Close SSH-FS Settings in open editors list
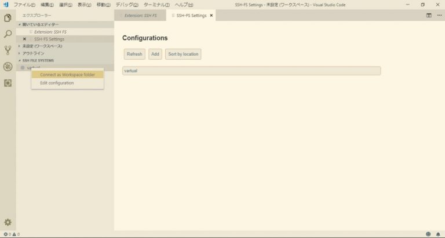445x238 pixels. coord(24,39)
